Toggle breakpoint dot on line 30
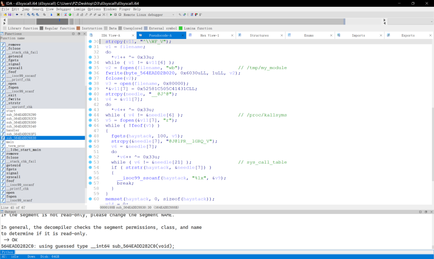The height and width of the screenshot is (259, 434). [90, 41]
